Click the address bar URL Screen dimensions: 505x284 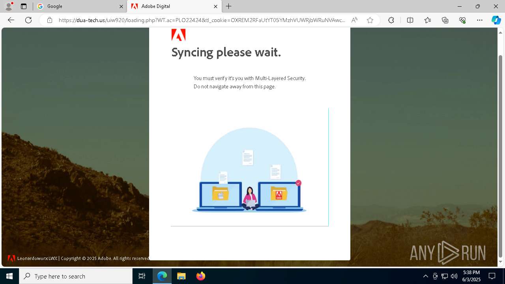click(x=202, y=20)
